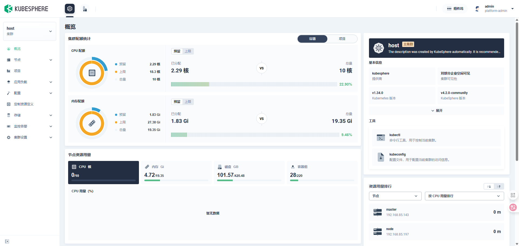Click the server icon beside node 192.168.85.197
The height and width of the screenshot is (246, 519).
coord(378,232)
